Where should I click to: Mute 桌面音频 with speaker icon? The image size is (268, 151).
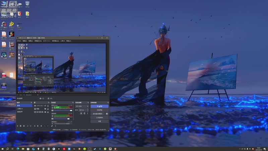tap(53, 119)
